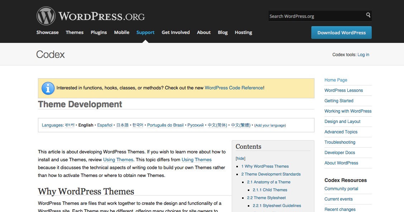This screenshot has width=404, height=212.
Task: Click the WordPress.org wordmark
Action: tap(101, 16)
